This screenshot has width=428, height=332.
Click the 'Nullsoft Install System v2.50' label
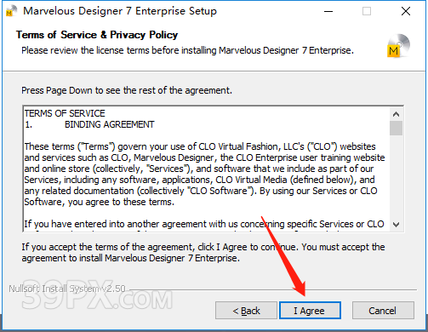(x=67, y=289)
